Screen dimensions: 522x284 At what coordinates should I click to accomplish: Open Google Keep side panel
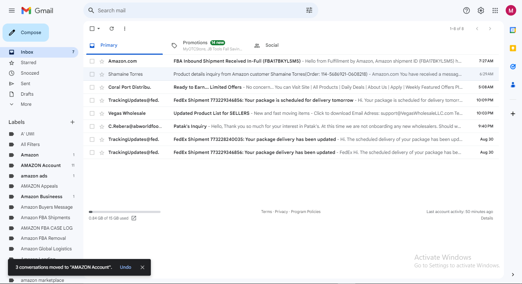[513, 48]
